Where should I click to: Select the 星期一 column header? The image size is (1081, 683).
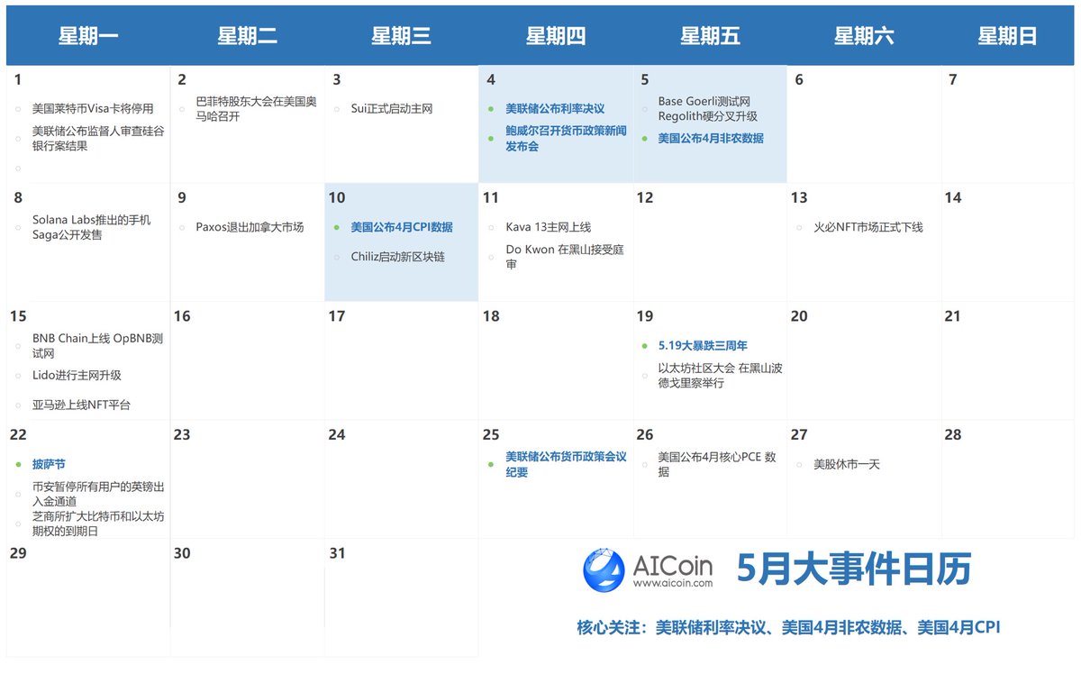pos(88,36)
